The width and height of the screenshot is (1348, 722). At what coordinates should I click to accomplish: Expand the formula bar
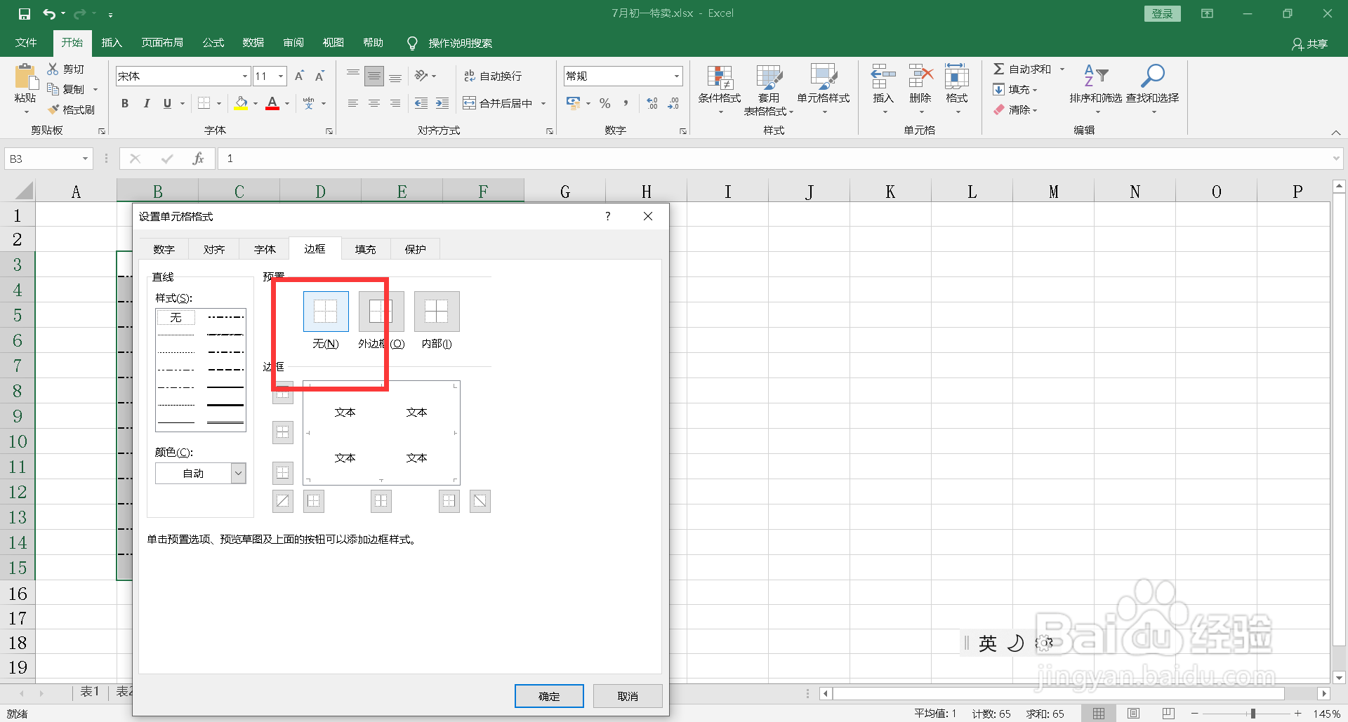1335,159
